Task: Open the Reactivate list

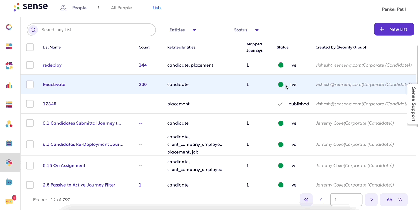Action: click(x=54, y=84)
